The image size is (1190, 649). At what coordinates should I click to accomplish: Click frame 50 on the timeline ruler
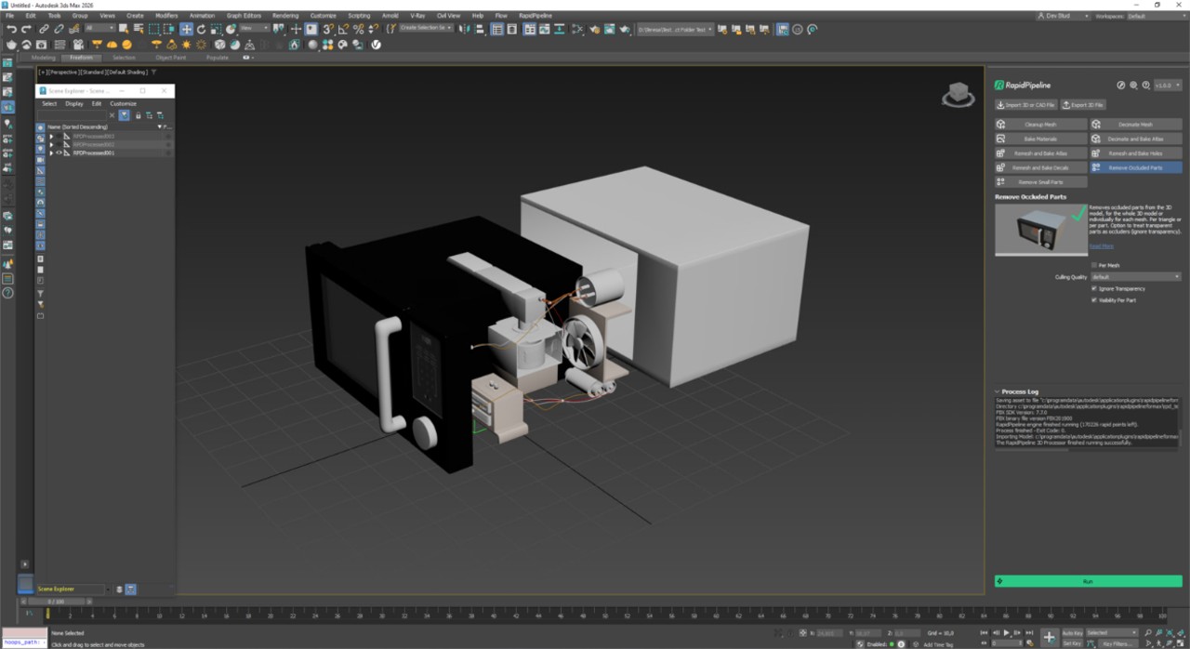pyautogui.click(x=603, y=615)
